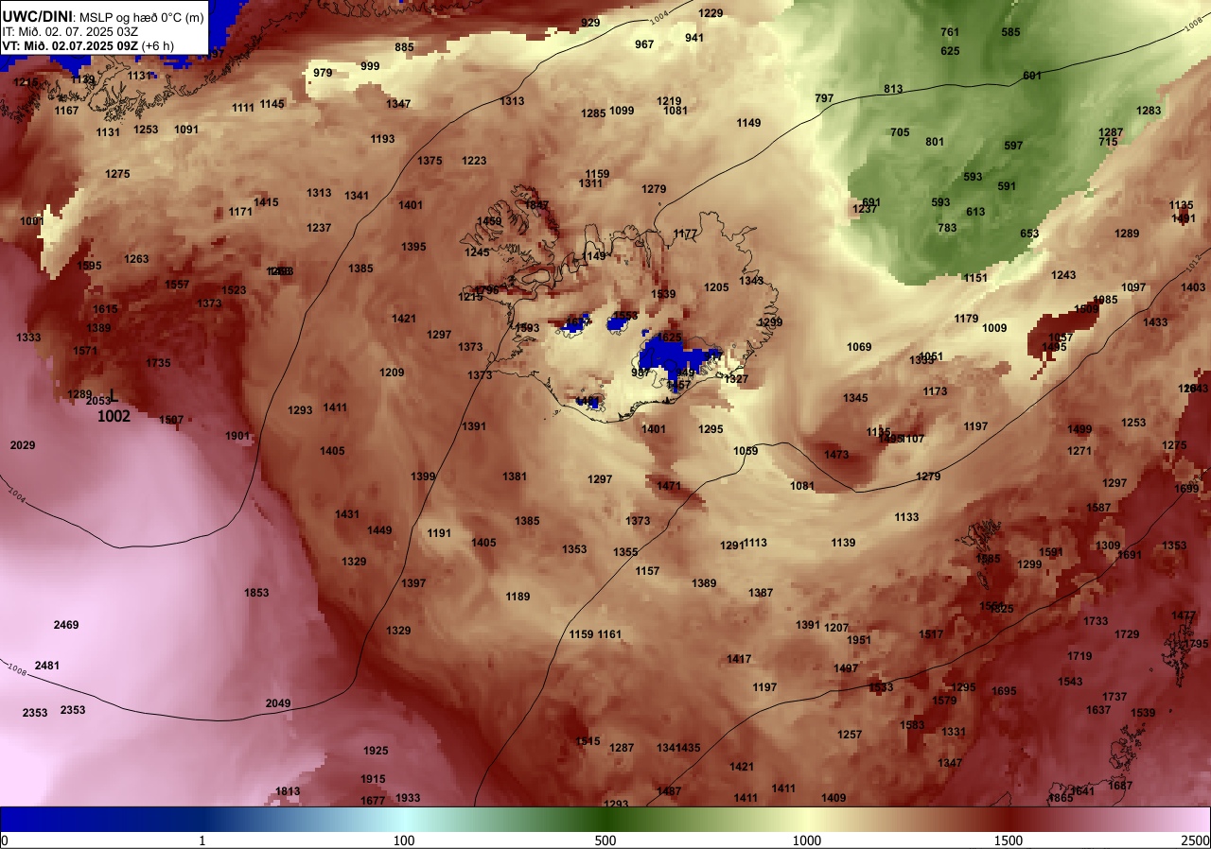Screen dimensions: 1211x849
Task: Click the 941 height value
Action: click(x=694, y=38)
